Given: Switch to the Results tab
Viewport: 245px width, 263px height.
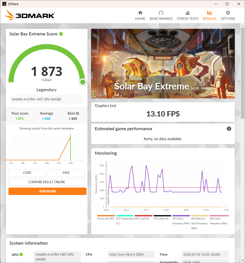Looking at the screenshot, I should (x=209, y=16).
